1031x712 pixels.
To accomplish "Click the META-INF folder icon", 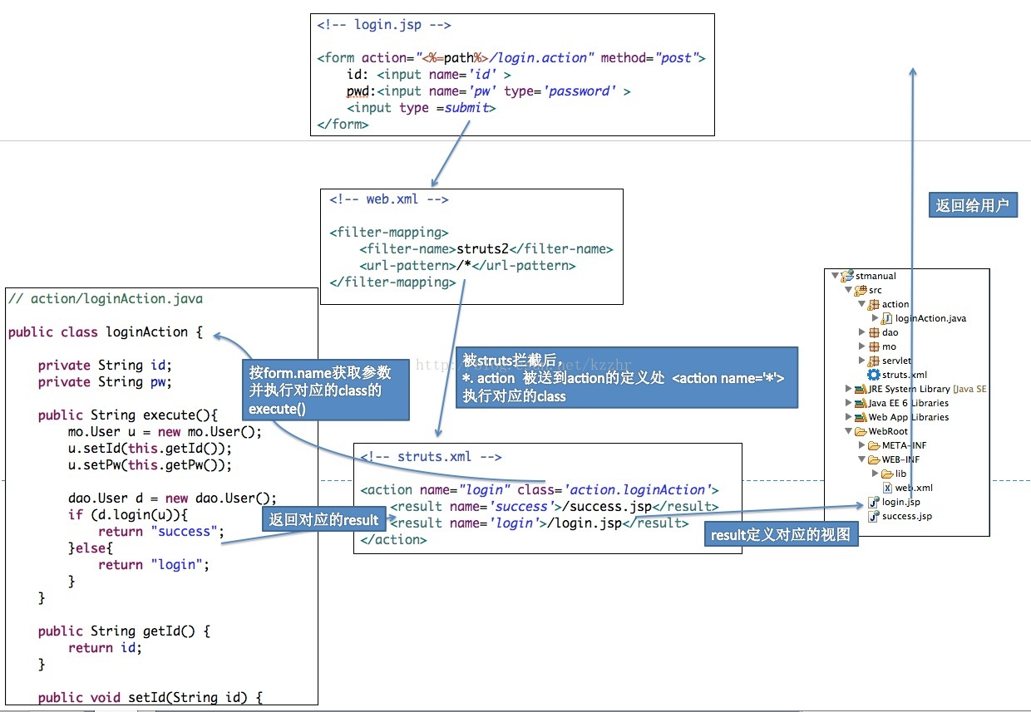I will click(x=874, y=445).
